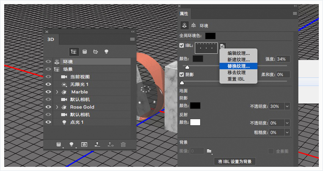Show whole scene filter in 3D panel
The width and height of the screenshot is (323, 171).
(x=74, y=51)
